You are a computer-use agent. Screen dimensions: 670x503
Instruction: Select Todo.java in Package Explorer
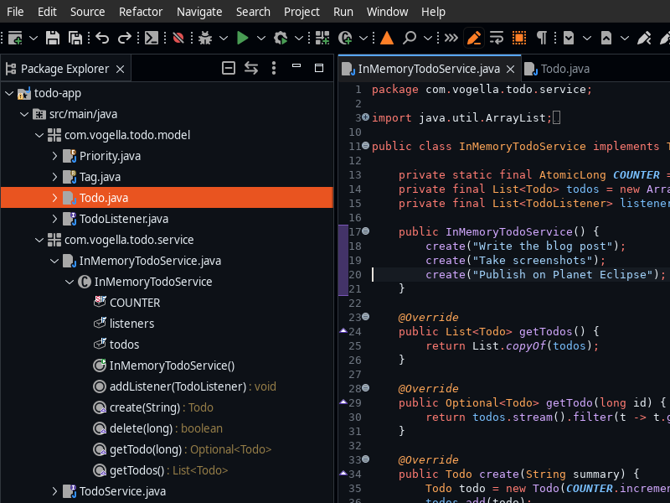coord(167,198)
